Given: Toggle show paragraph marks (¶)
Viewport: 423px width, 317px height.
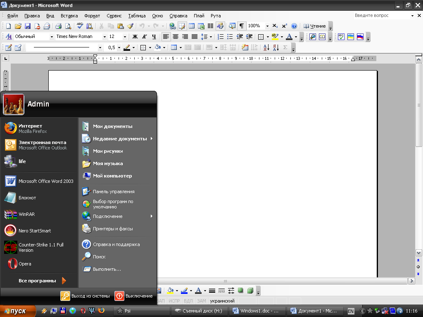Looking at the screenshot, I should (242, 26).
